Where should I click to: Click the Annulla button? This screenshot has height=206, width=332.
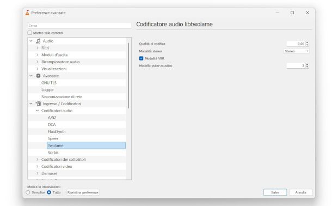[300, 192]
